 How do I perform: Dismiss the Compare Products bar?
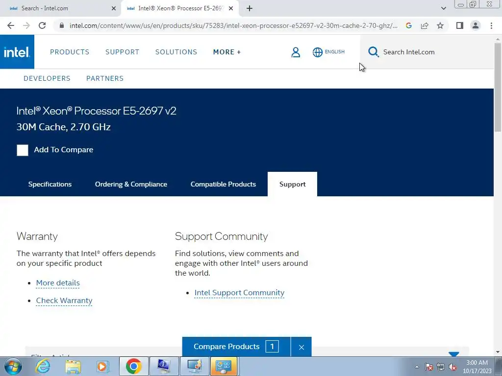tap(301, 347)
